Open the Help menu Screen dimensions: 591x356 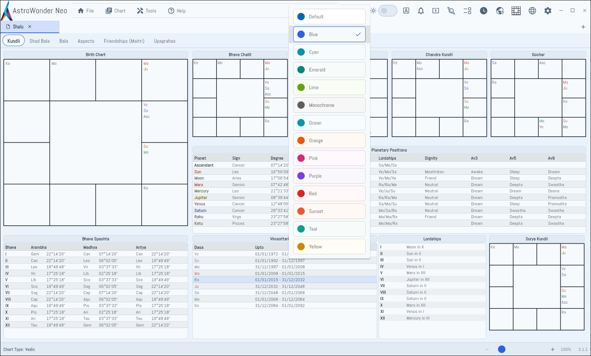(177, 11)
